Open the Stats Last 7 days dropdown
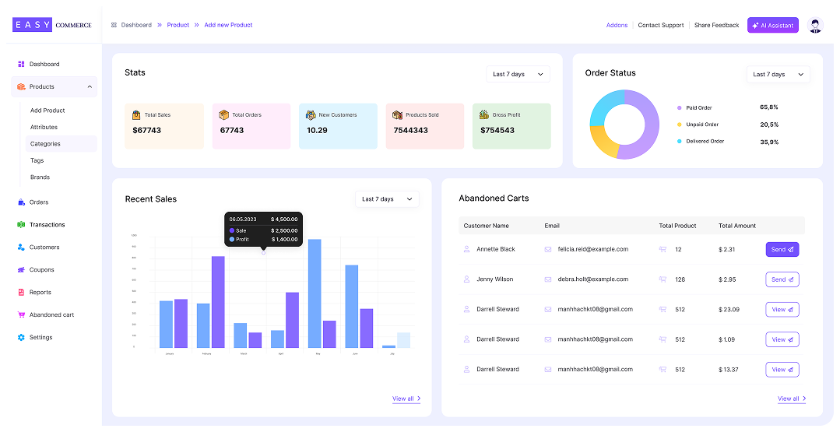This screenshot has height=432, width=840. (518, 75)
